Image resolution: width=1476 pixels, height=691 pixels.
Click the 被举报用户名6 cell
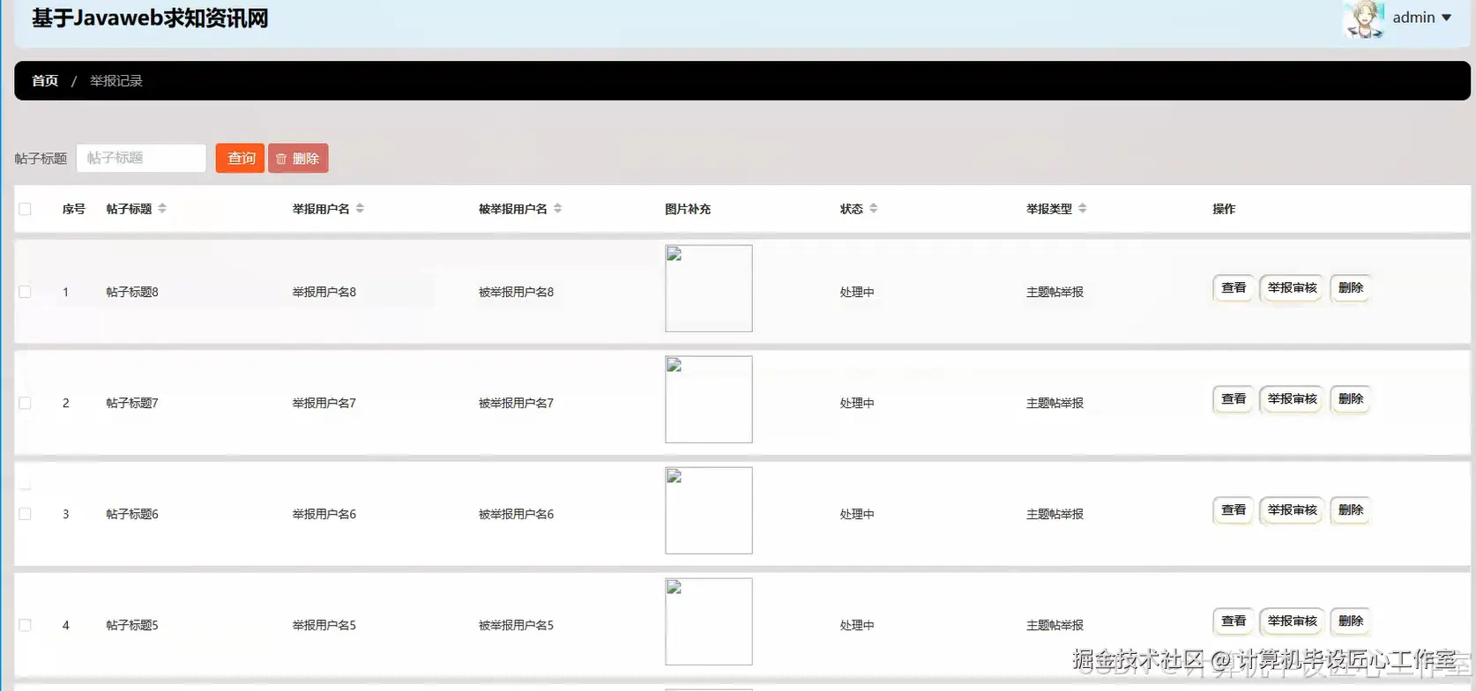pos(516,514)
